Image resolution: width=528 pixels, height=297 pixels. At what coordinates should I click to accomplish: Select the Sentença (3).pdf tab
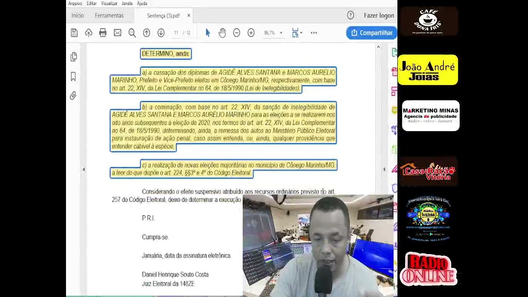(x=163, y=16)
